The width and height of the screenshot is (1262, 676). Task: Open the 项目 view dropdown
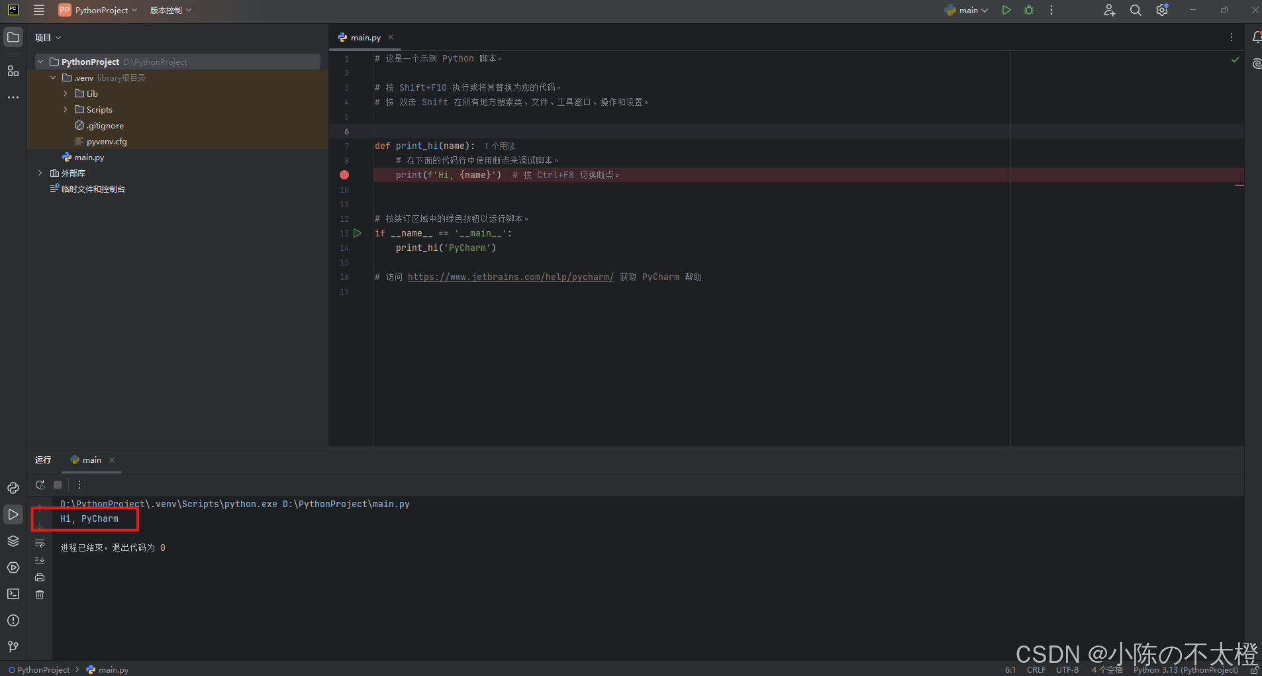[48, 38]
